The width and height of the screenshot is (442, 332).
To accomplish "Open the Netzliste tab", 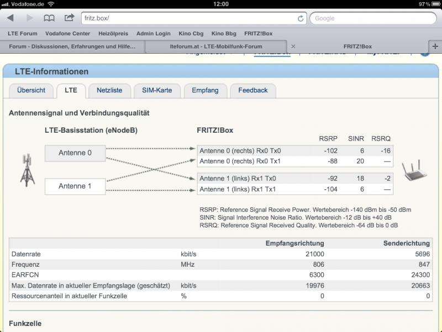I will tap(109, 90).
